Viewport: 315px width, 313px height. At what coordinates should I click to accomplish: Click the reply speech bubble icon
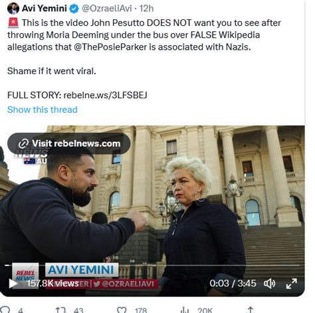pyautogui.click(x=5, y=310)
